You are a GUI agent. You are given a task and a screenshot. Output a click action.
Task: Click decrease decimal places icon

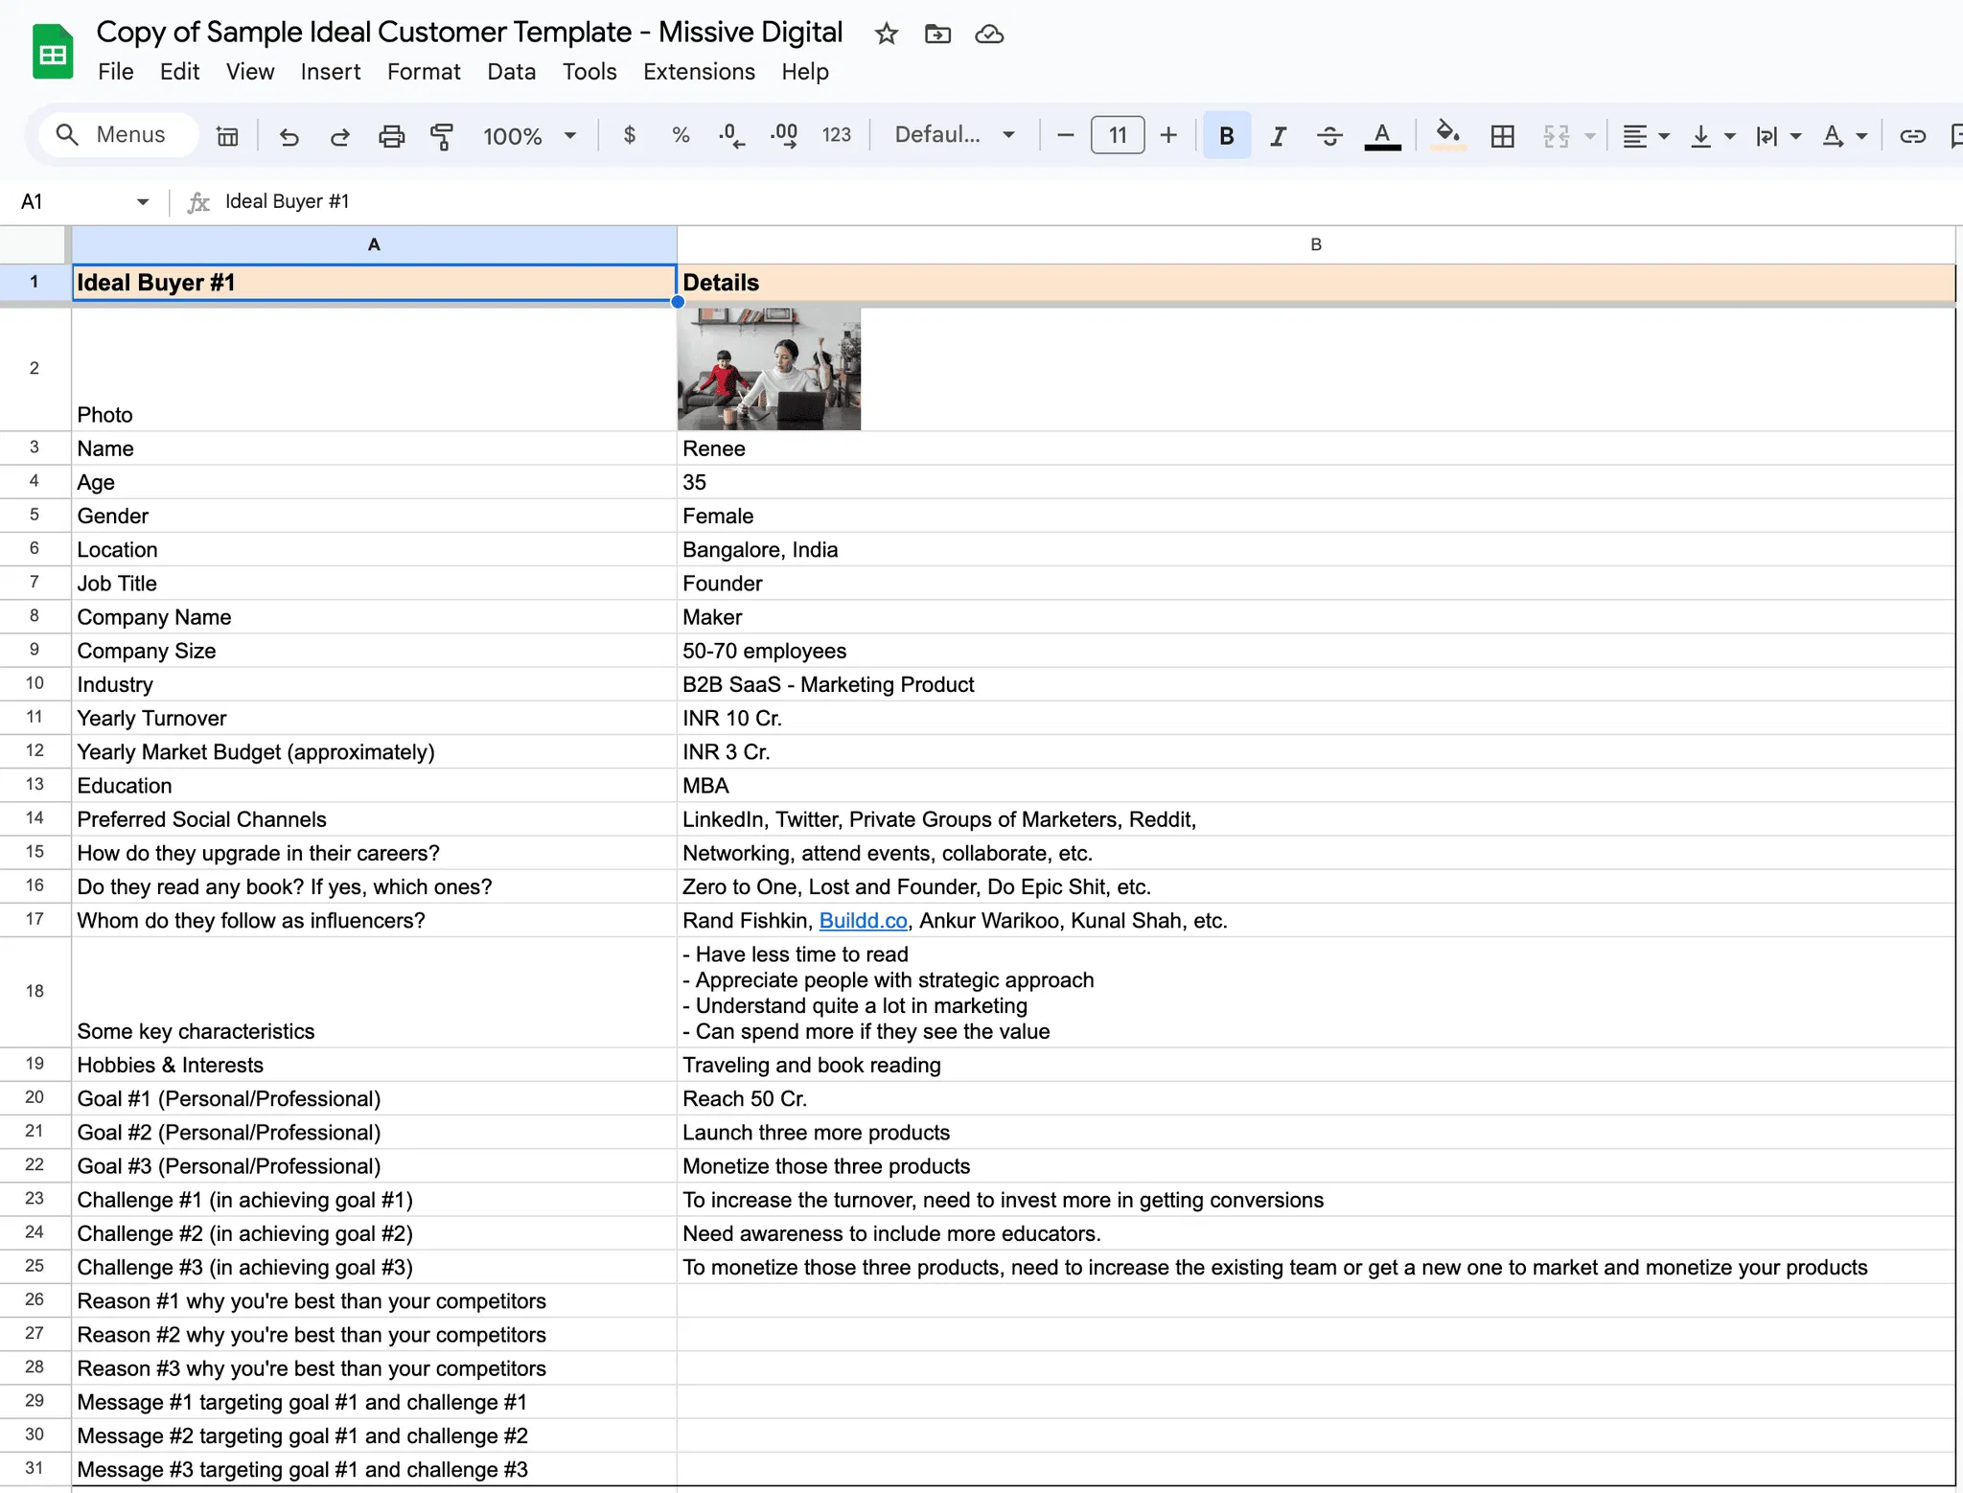731,136
